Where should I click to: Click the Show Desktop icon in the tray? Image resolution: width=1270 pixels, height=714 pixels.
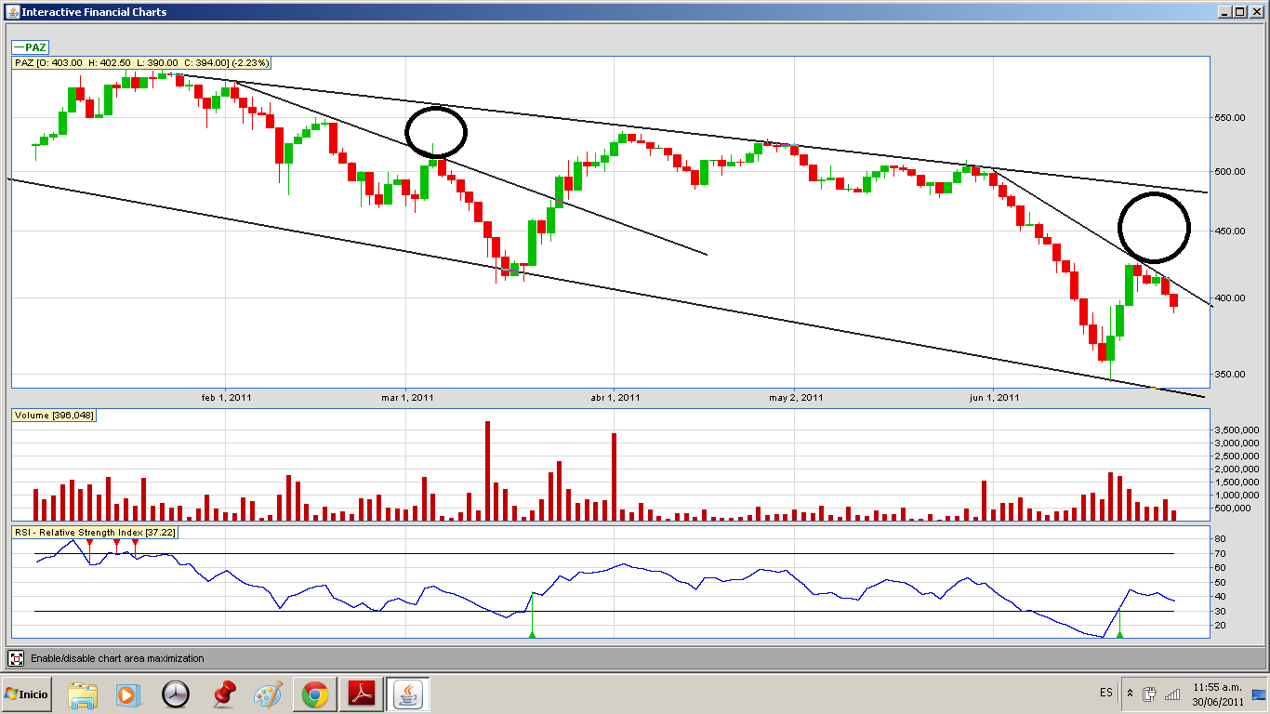1259,694
